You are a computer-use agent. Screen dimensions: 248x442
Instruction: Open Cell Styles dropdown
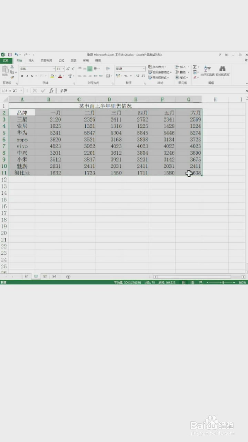coord(158,77)
